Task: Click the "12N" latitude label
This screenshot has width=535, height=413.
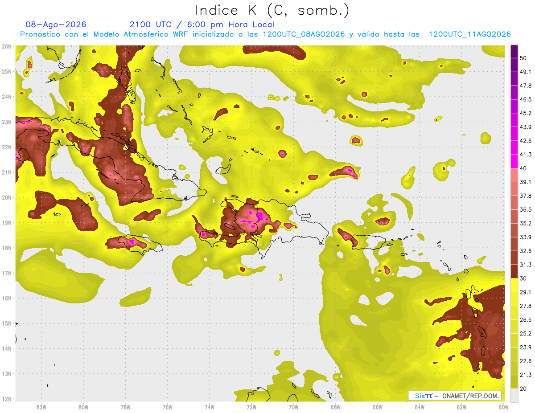Action: click(x=6, y=399)
